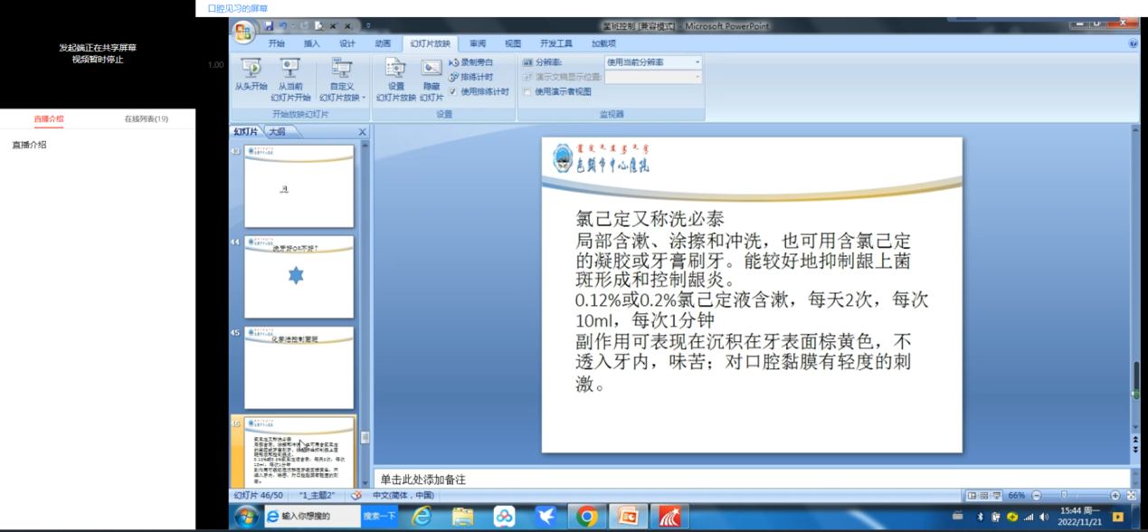
Task: Click Record Narration (录制旁白)
Action: [471, 62]
